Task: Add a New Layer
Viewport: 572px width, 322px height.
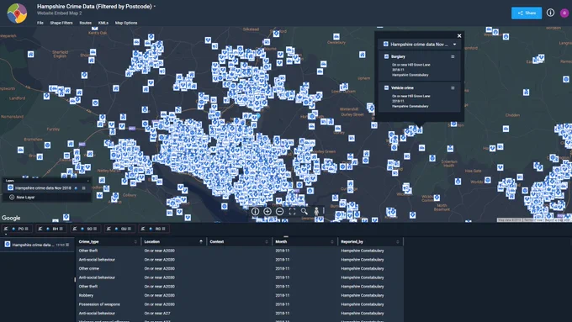Action: pos(22,198)
